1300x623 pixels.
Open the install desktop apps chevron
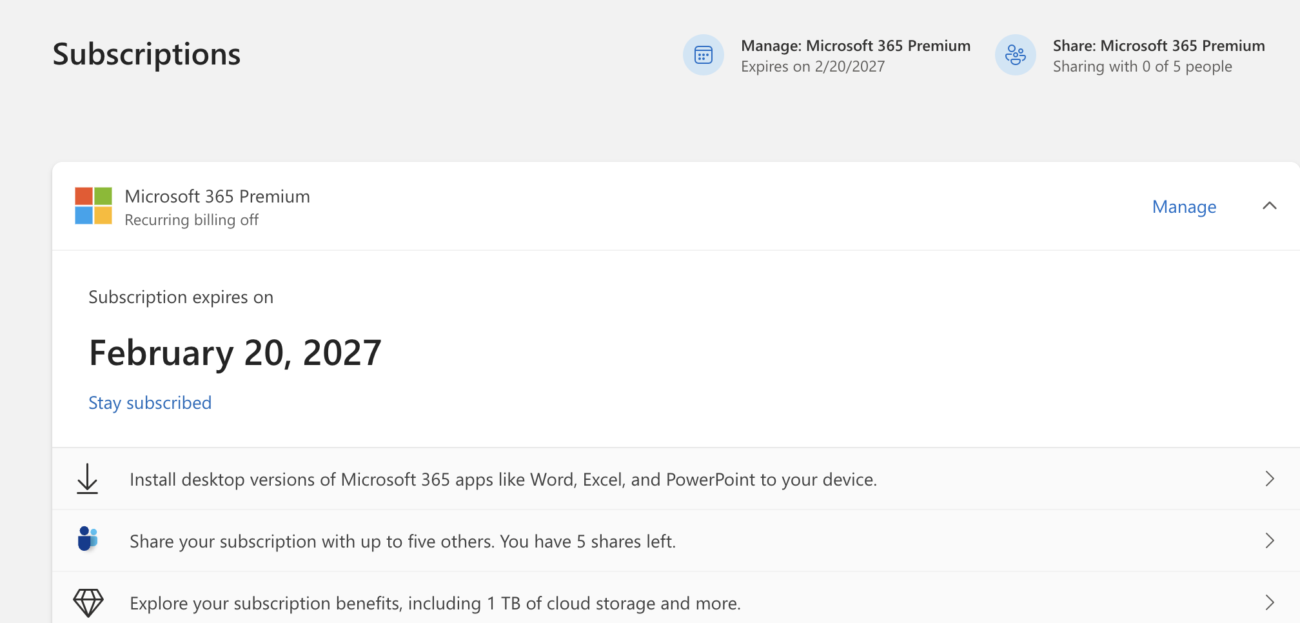(1269, 479)
